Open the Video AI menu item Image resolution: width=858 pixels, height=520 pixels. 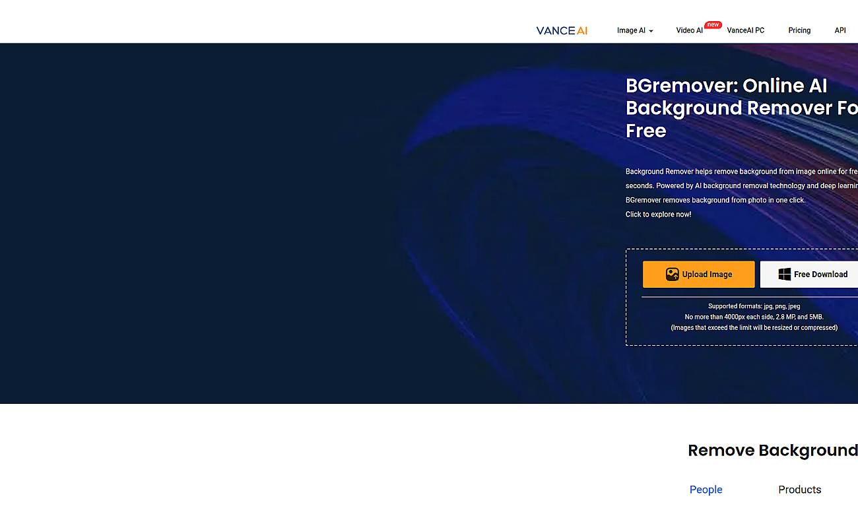(689, 30)
